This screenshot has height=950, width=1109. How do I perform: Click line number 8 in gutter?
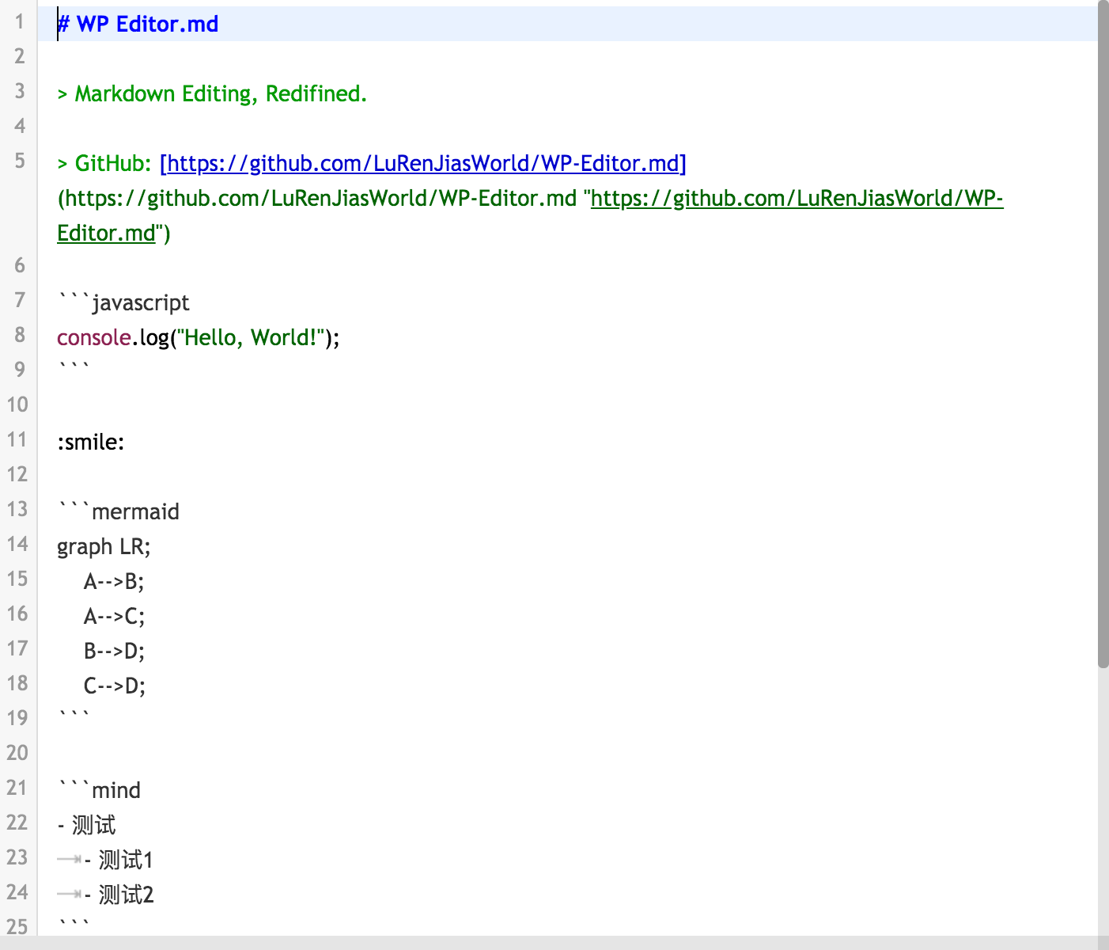[x=19, y=335]
